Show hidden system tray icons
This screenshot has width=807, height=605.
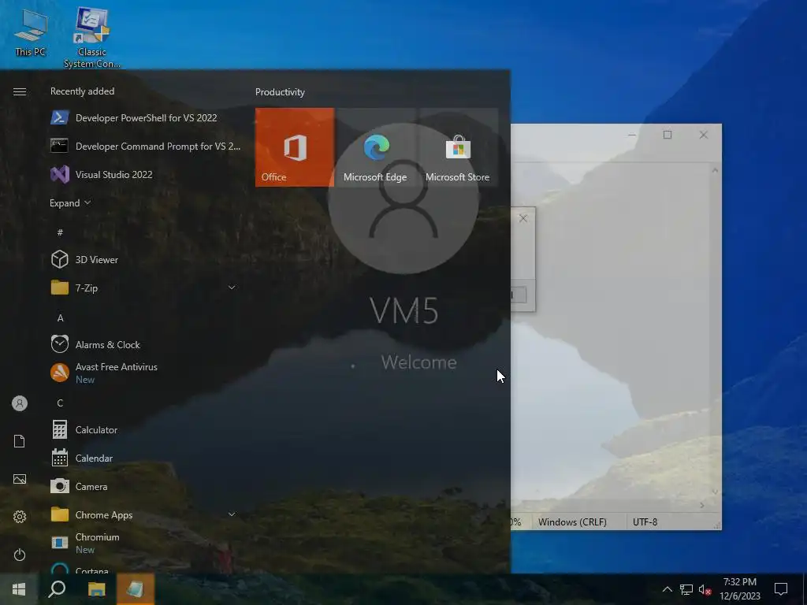(x=667, y=589)
